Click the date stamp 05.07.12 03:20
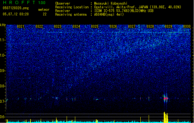 tap(16, 14)
